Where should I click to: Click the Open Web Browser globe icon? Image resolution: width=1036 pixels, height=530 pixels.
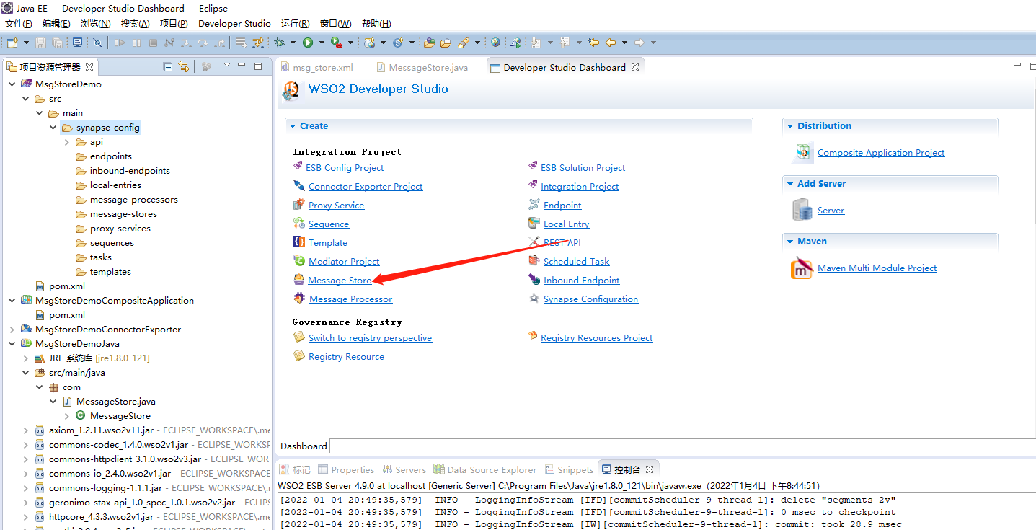coord(495,43)
